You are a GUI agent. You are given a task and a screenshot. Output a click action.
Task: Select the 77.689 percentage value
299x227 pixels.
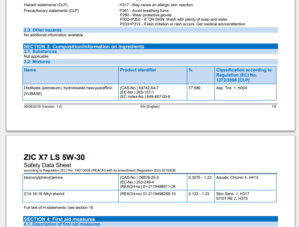pyautogui.click(x=194, y=88)
